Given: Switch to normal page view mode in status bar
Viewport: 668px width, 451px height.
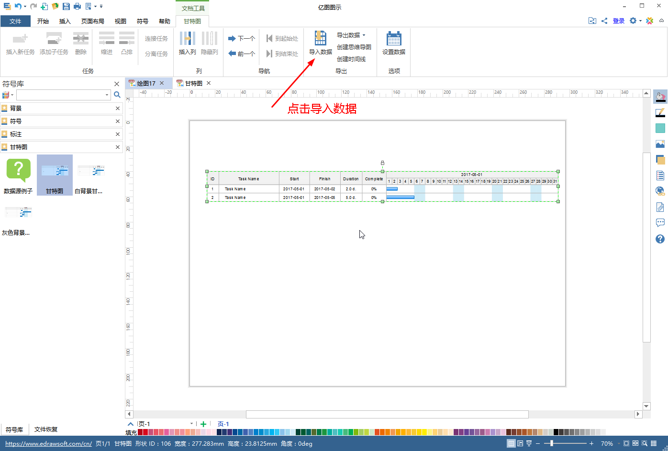Looking at the screenshot, I should [511, 443].
